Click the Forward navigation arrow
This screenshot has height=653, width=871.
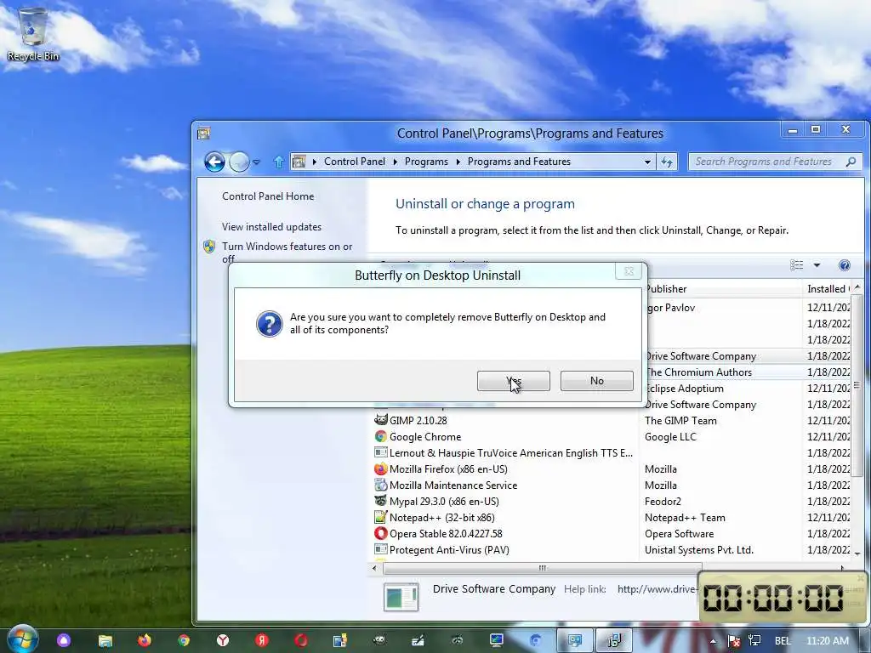pos(239,162)
